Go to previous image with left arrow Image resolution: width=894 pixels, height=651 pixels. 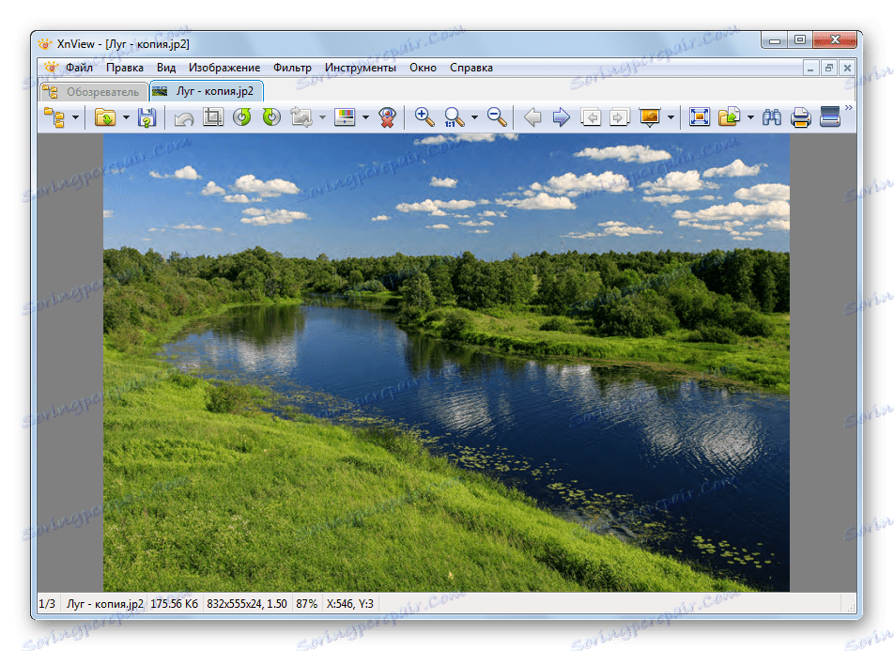[x=532, y=117]
